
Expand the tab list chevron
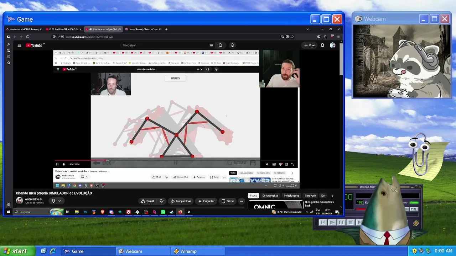pos(308,29)
